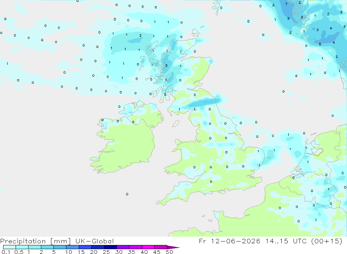Click the 0.5–1 mm legend swatch
Image resolution: width=347 pixels, height=254 pixels.
(x=22, y=247)
